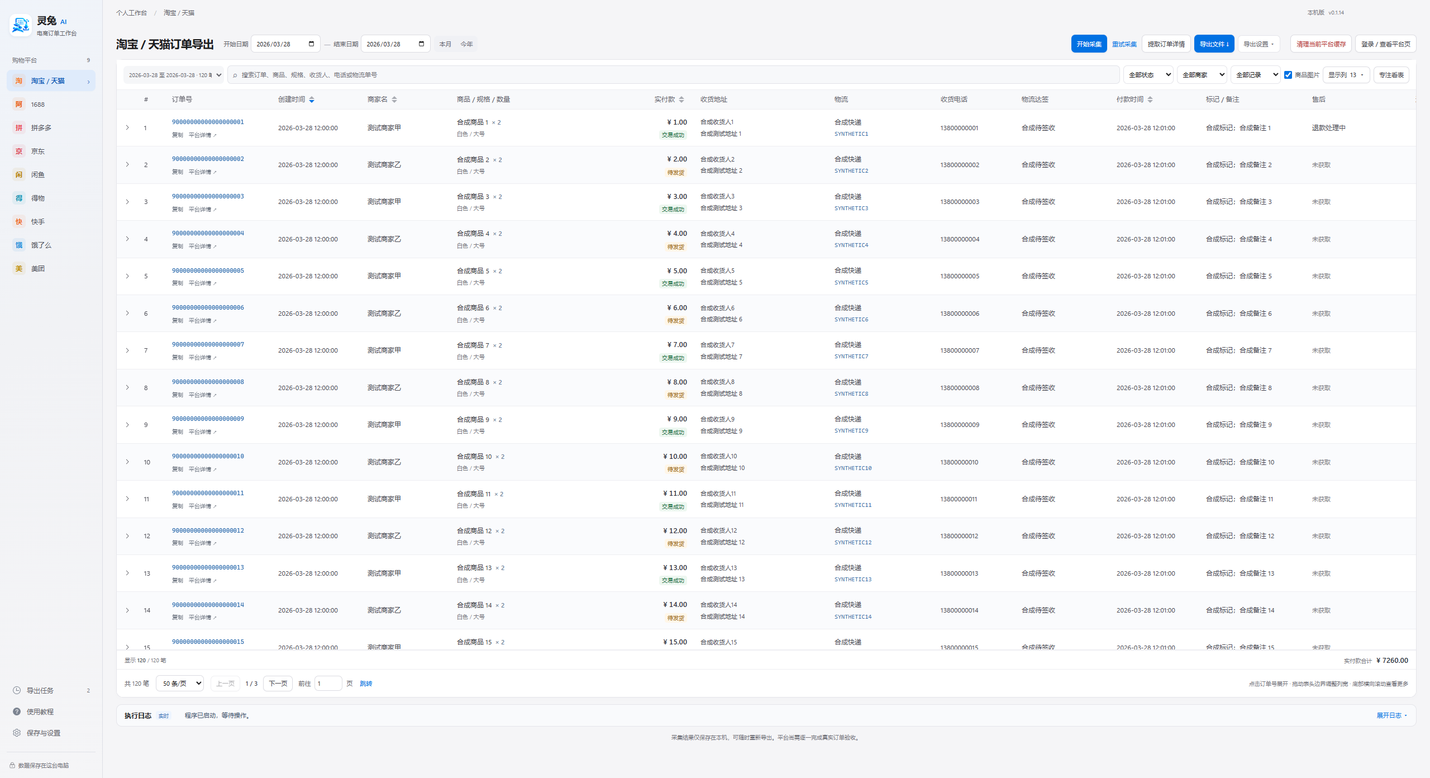Click 清理当前平台缓存 button

pos(1321,44)
